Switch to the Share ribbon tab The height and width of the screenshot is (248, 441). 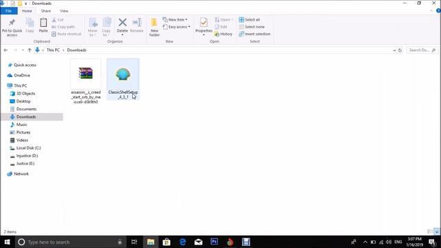click(46, 11)
